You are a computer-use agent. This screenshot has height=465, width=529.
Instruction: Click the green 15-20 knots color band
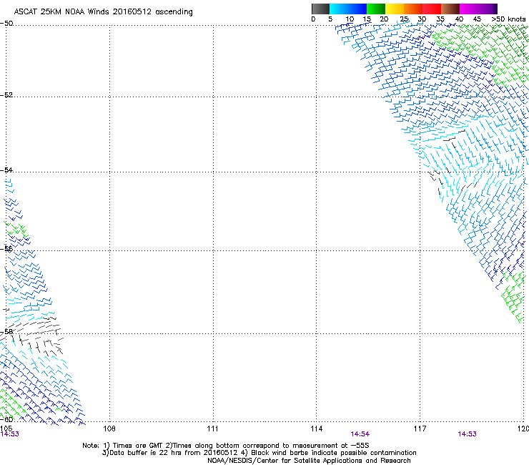coord(376,9)
